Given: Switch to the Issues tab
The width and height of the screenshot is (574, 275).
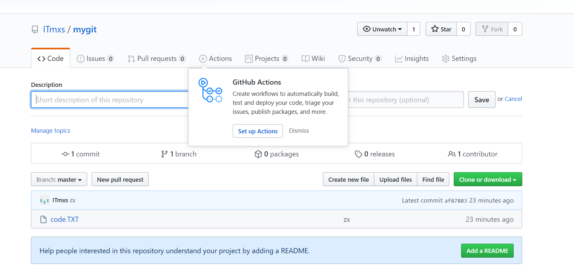Looking at the screenshot, I should tap(95, 59).
